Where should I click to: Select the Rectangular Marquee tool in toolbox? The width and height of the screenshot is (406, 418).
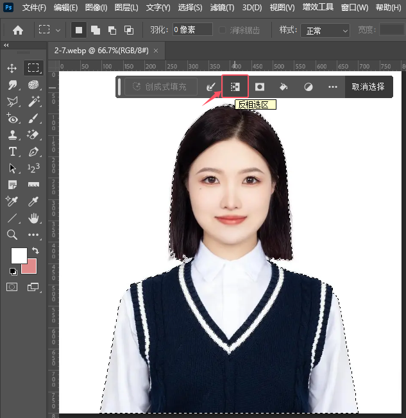[x=33, y=68]
